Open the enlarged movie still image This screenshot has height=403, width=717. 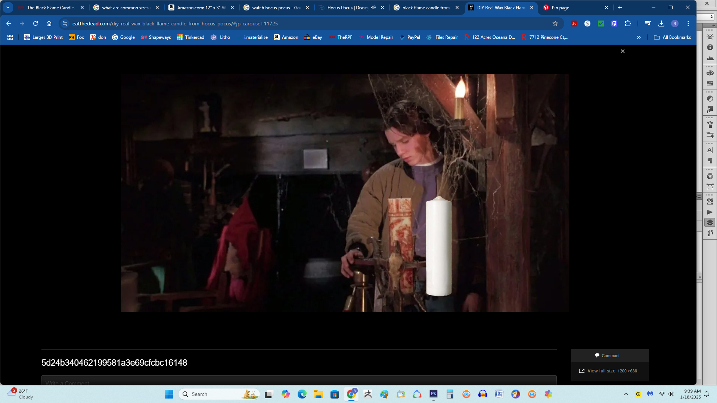[345, 193]
